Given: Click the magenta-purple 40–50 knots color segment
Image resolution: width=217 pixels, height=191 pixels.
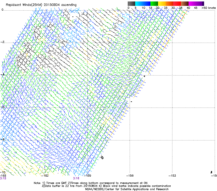Looking at the screenshot, I should click(x=196, y=4).
